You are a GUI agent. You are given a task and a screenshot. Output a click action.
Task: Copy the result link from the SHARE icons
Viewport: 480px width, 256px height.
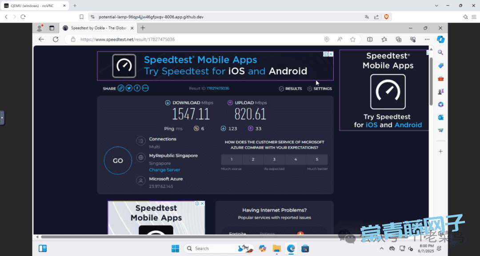tap(121, 88)
